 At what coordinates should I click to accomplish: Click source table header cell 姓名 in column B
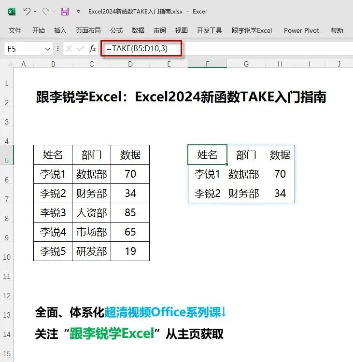tap(53, 154)
